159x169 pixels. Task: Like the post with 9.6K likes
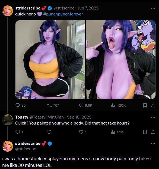pyautogui.click(x=85, y=105)
